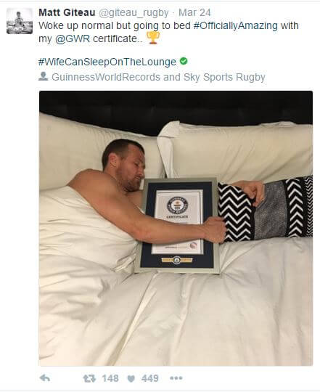
Task: Open the #WifeCanSleepOnTheLounge hashtag
Action: tap(107, 62)
